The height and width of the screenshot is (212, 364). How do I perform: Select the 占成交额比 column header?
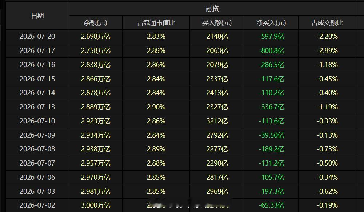(x=327, y=23)
